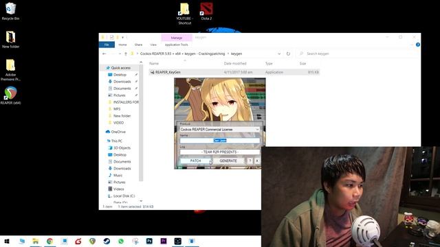Image resolution: width=440 pixels, height=247 pixels.
Task: Open the recent locations dropdown arrow
Action: tap(120, 54)
